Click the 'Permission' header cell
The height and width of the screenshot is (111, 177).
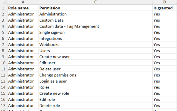tap(95, 8)
